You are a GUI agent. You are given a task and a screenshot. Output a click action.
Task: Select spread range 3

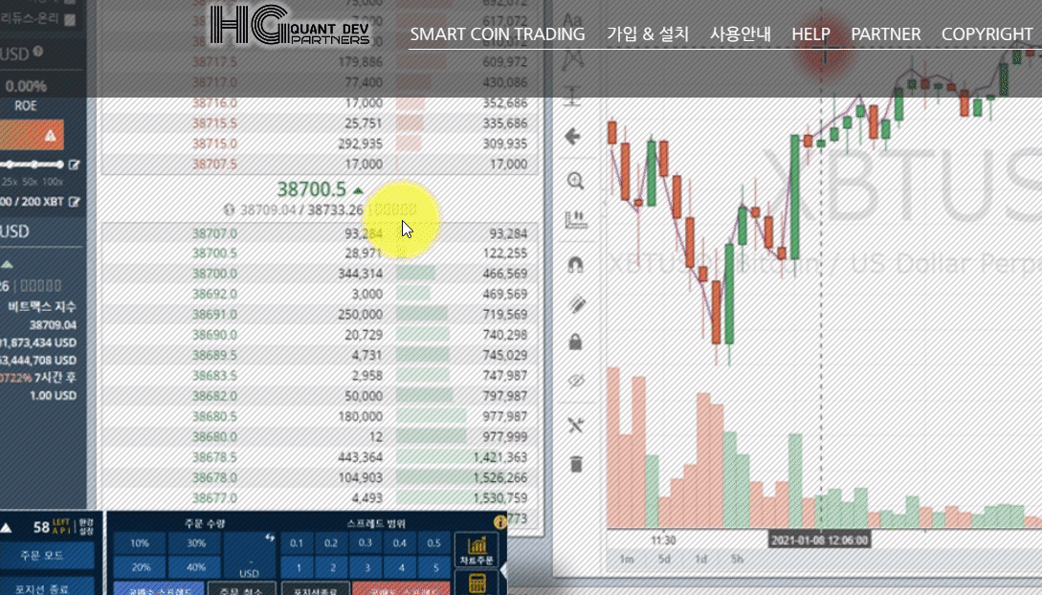coord(366,568)
